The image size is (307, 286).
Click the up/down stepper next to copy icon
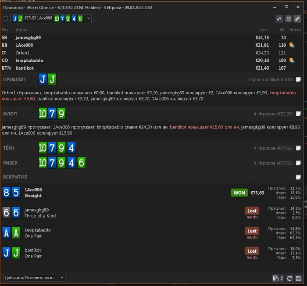click(282, 278)
